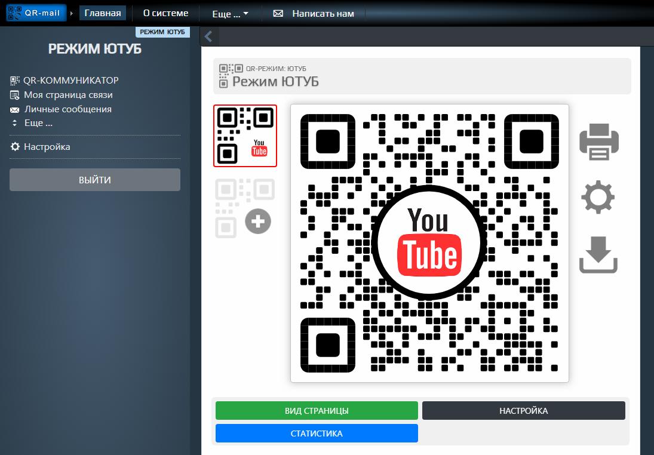Log out with the ВЫЙТИ button
The height and width of the screenshot is (455, 654).
pos(95,180)
